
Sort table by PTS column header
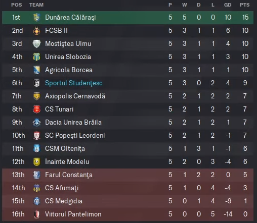click(x=245, y=5)
